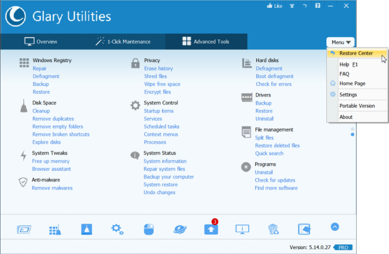389x254 pixels.
Task: Click the monitor info icon in the bottom toolbar
Action: [242, 229]
